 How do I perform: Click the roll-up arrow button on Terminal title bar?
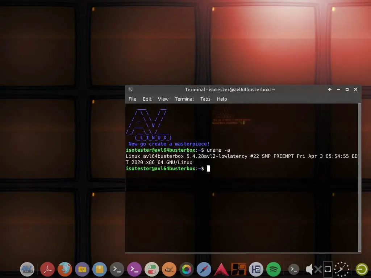[330, 89]
